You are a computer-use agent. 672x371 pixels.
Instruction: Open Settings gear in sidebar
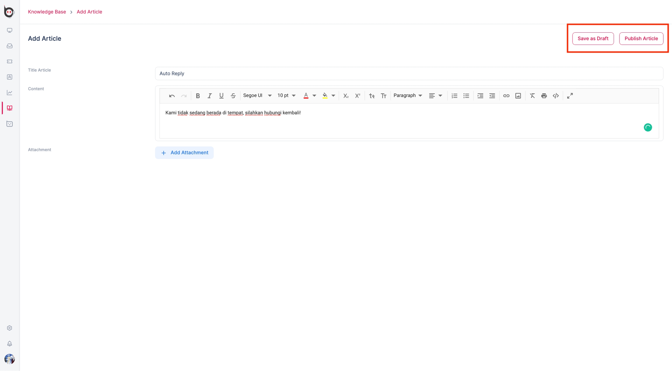click(x=10, y=328)
